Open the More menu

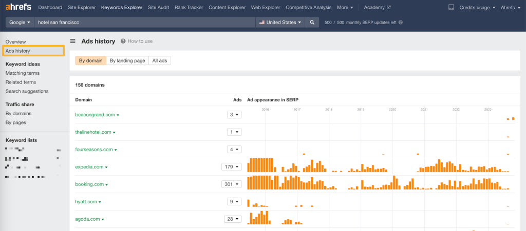point(345,8)
